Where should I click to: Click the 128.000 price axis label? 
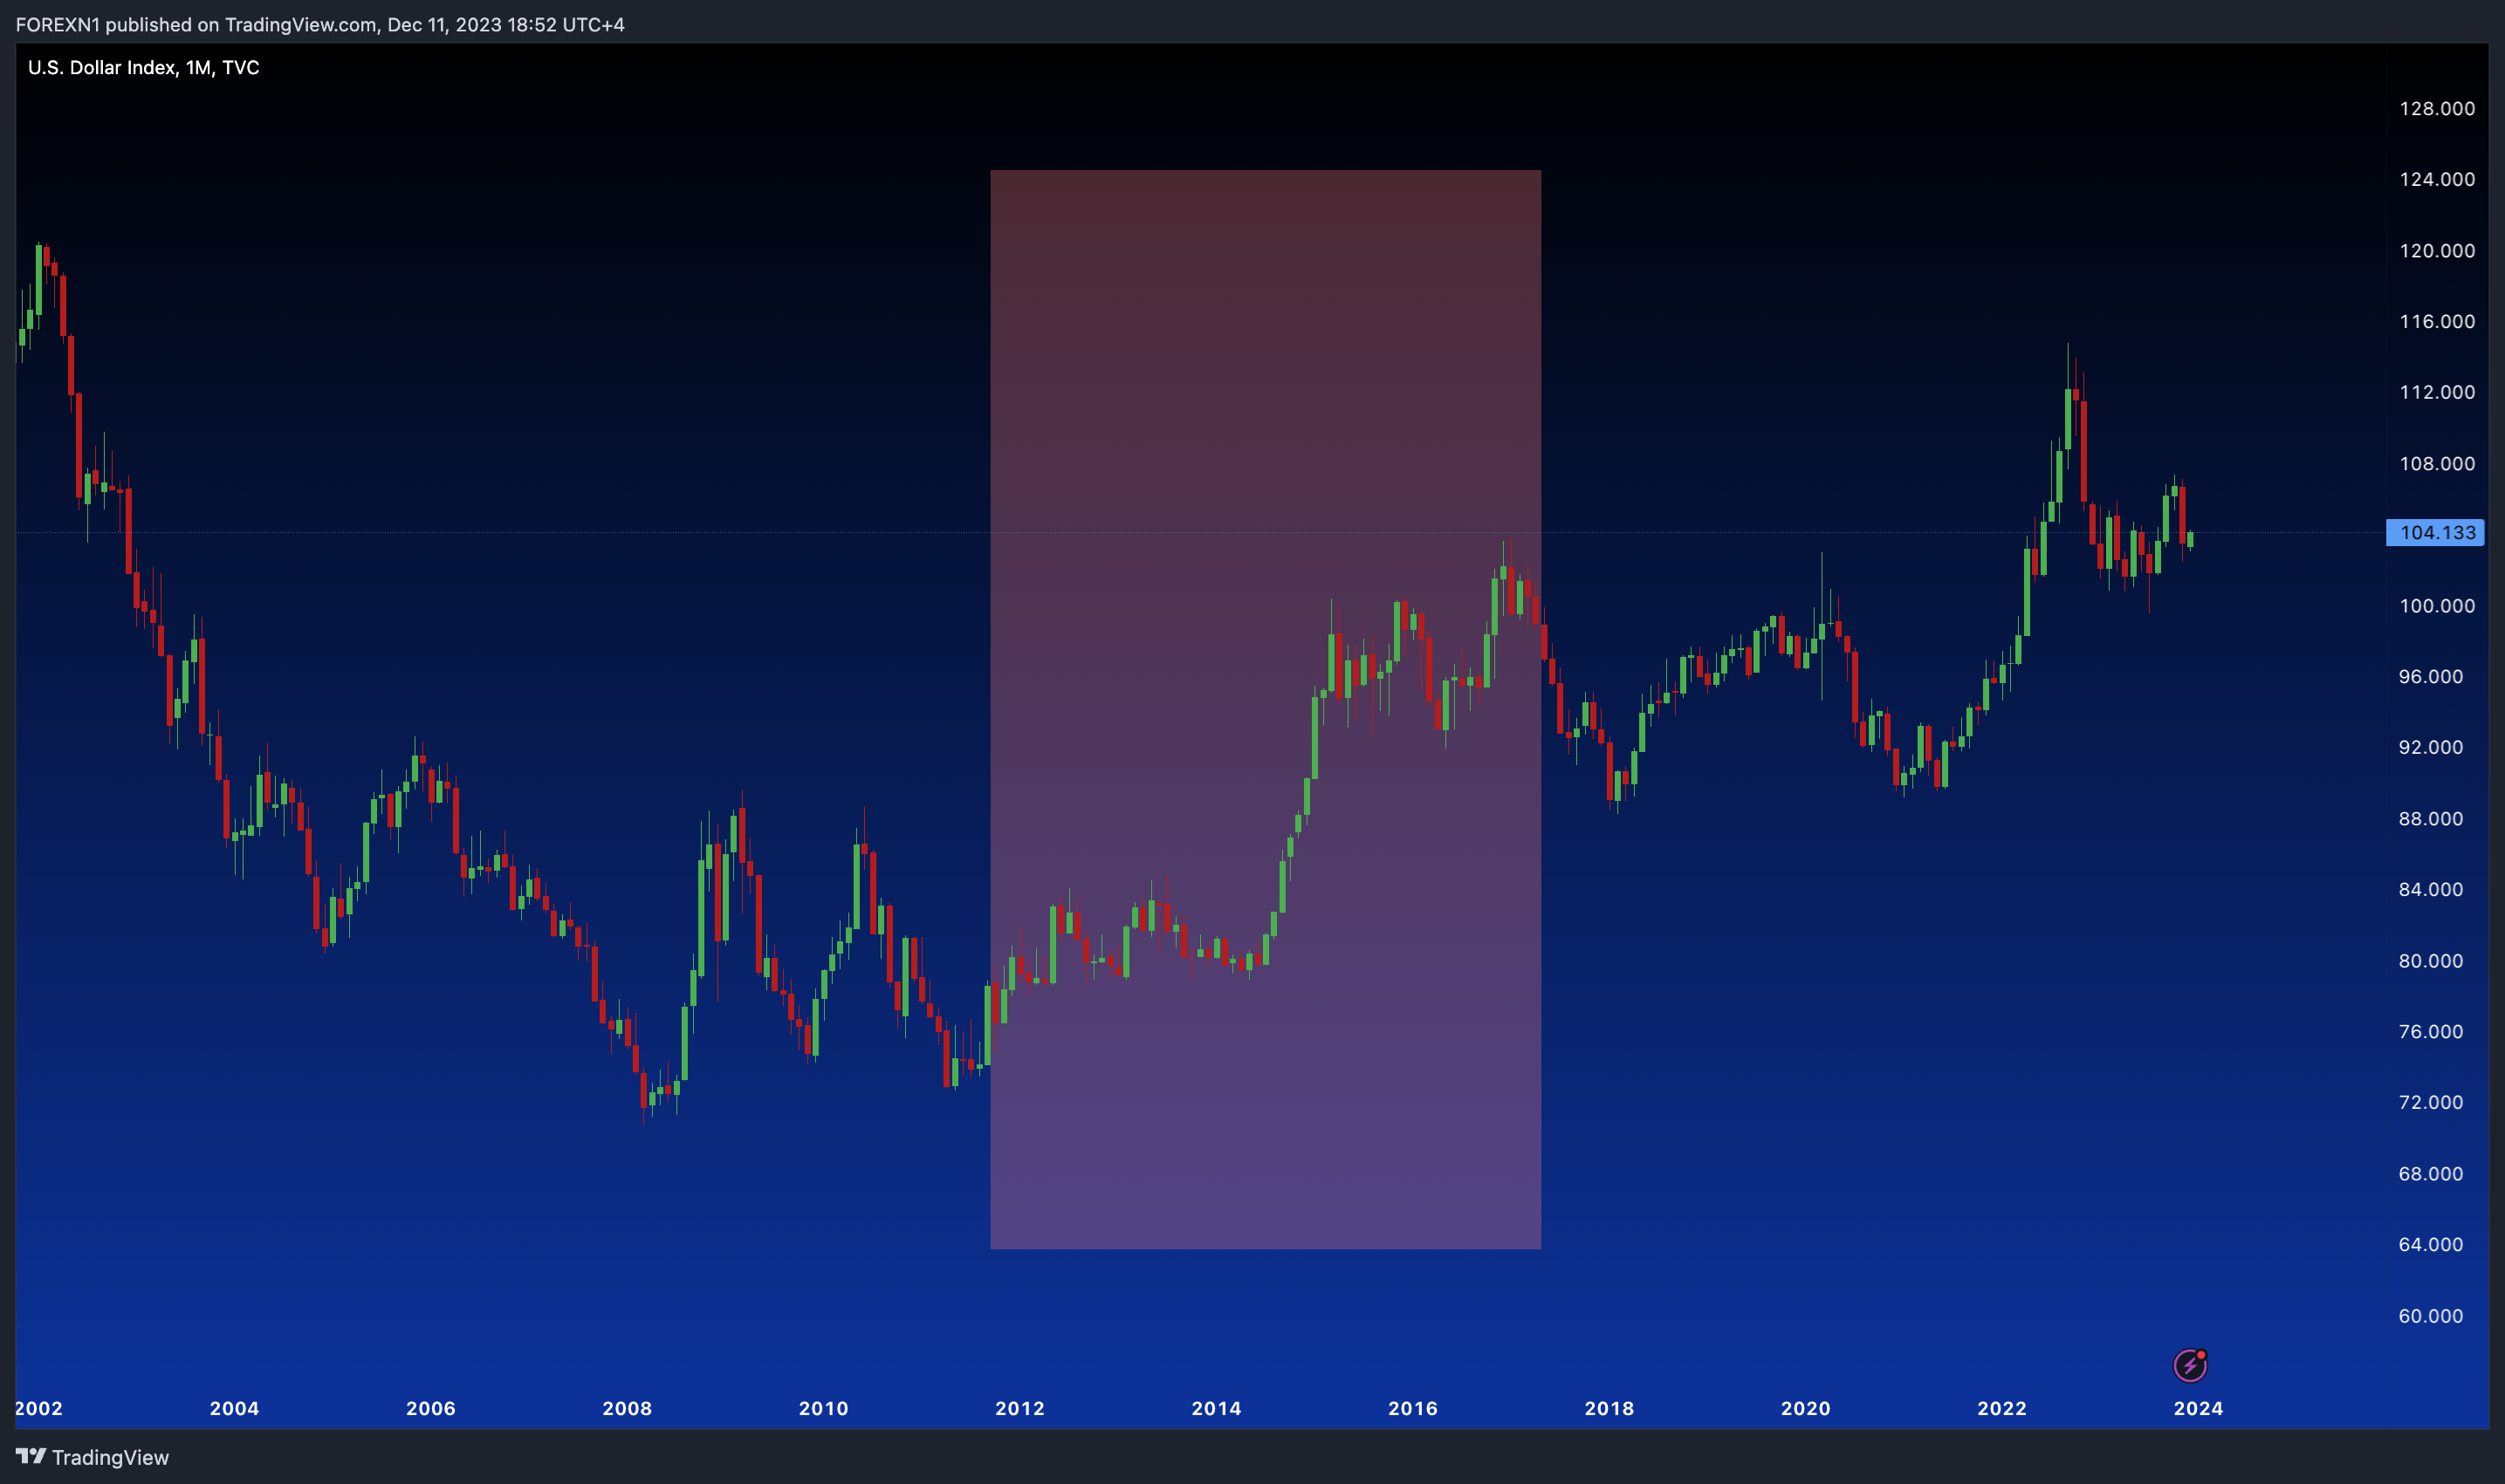pos(2437,108)
